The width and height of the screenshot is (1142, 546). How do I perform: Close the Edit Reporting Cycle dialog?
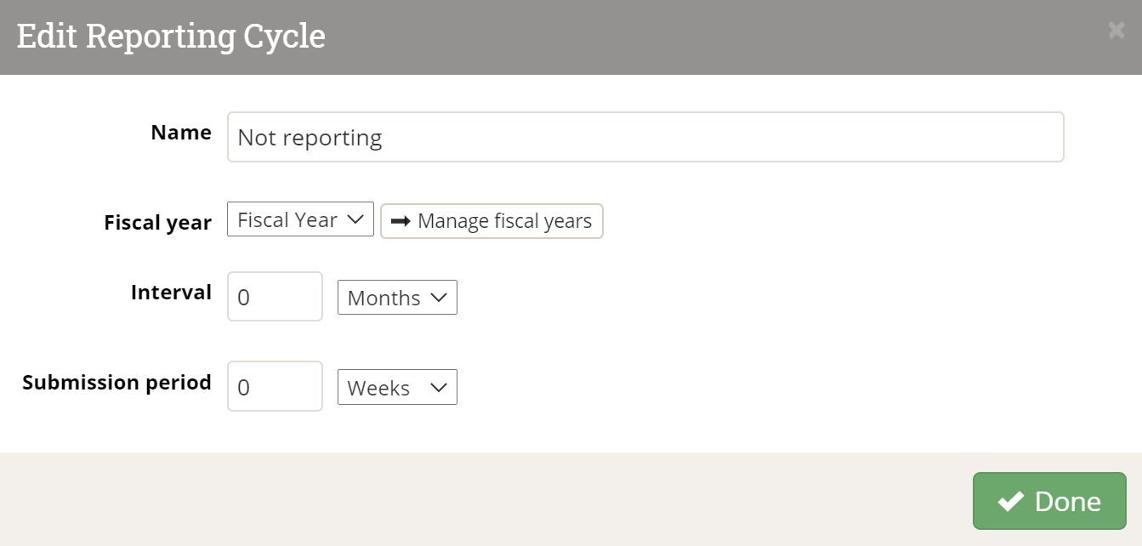click(1116, 31)
